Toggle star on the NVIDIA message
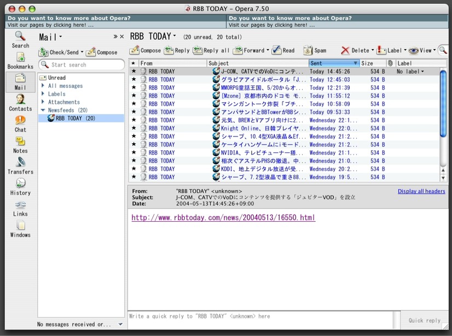The width and height of the screenshot is (452, 336). 134,152
